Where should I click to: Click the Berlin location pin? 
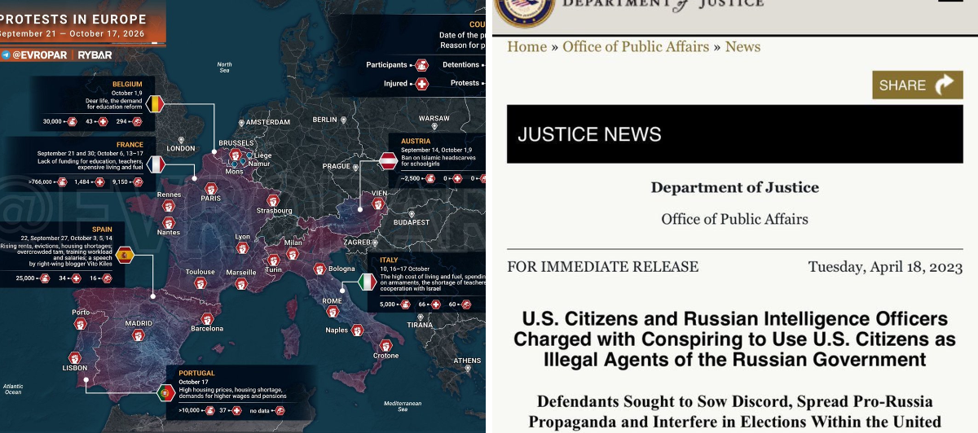coord(345,120)
